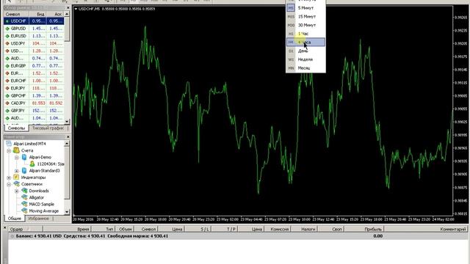470x264 pixels.
Task: Close the Terminal panel
Action: (x=4, y=228)
